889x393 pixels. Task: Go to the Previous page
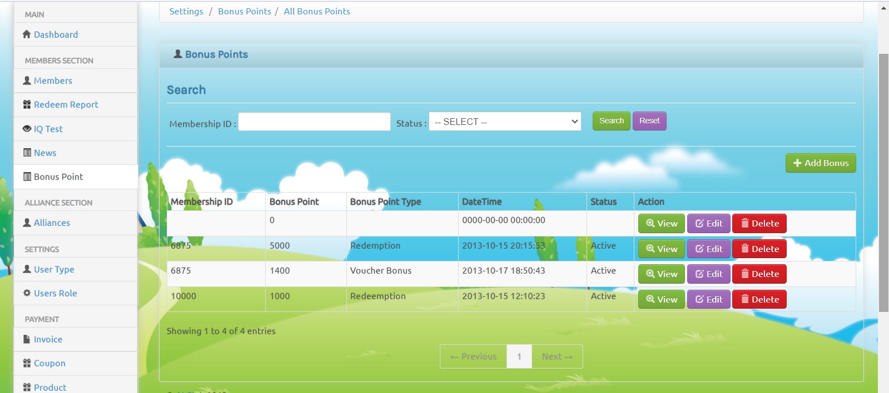click(473, 356)
